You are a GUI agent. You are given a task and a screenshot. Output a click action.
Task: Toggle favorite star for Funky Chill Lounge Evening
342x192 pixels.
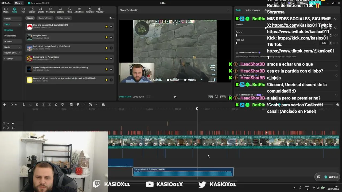[106, 48]
